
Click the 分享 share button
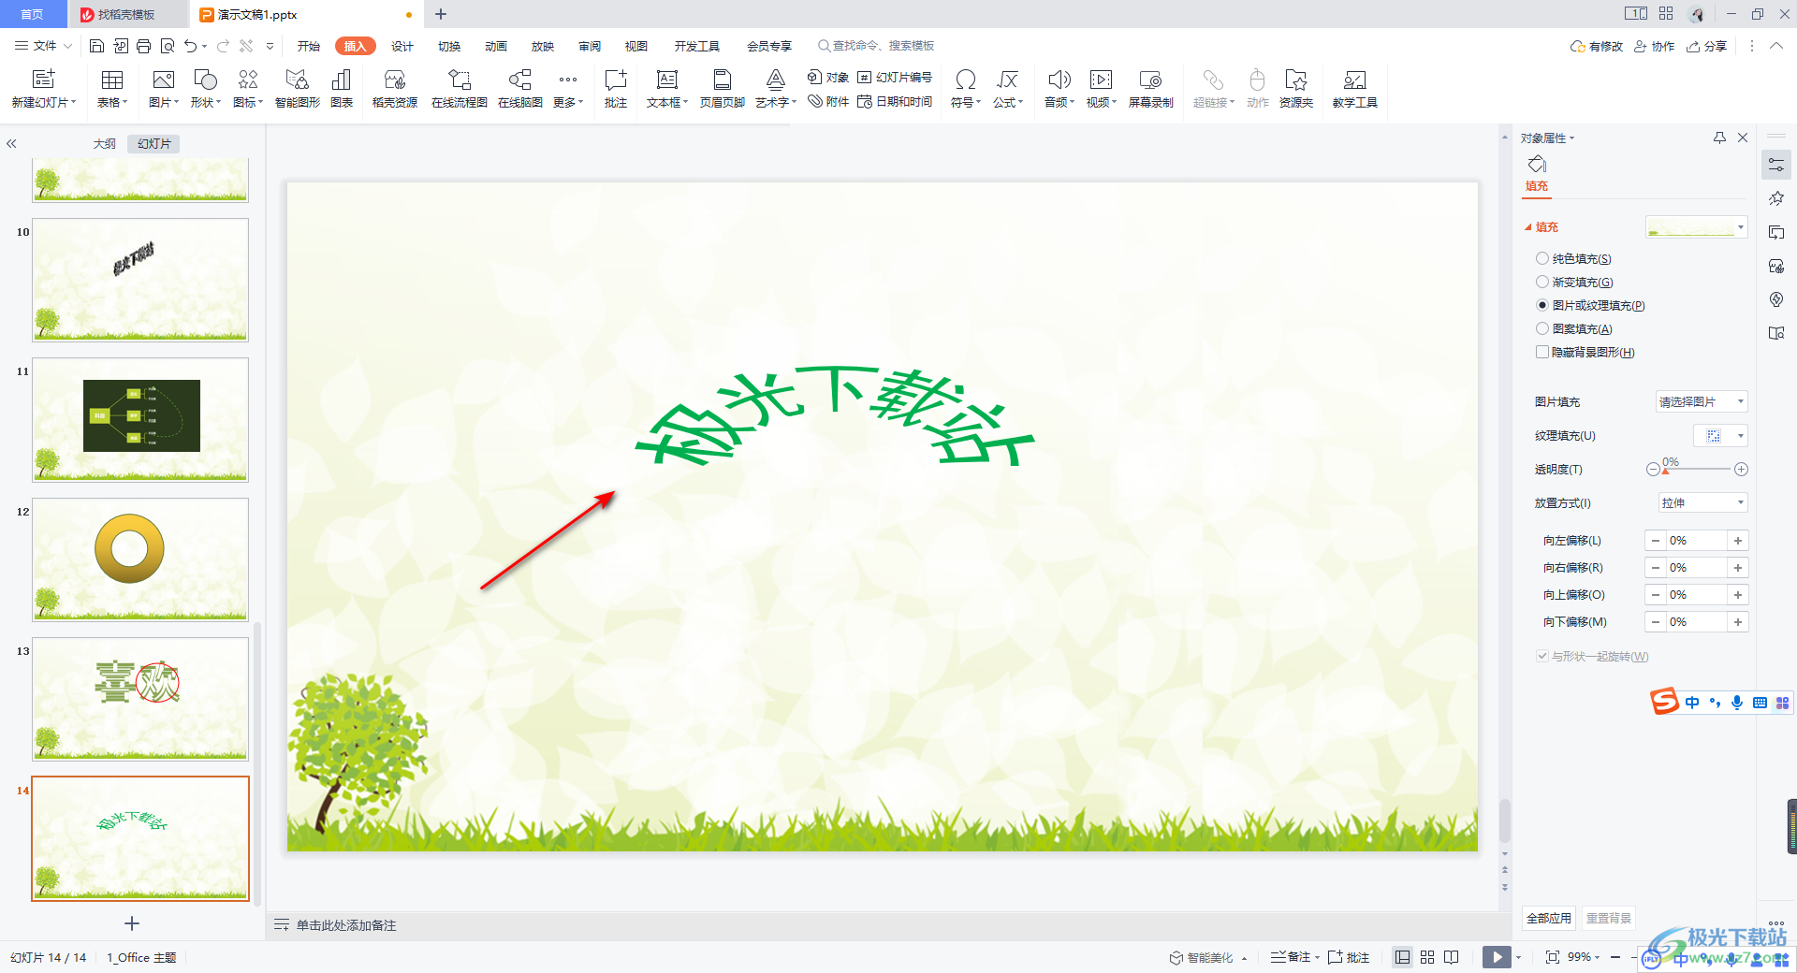1706,46
